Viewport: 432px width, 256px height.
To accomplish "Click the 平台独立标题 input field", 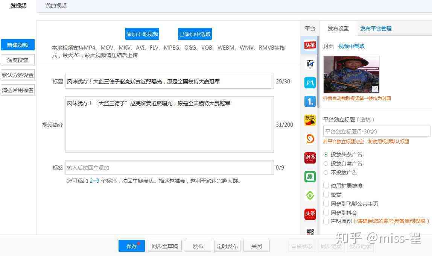I will click(x=377, y=131).
